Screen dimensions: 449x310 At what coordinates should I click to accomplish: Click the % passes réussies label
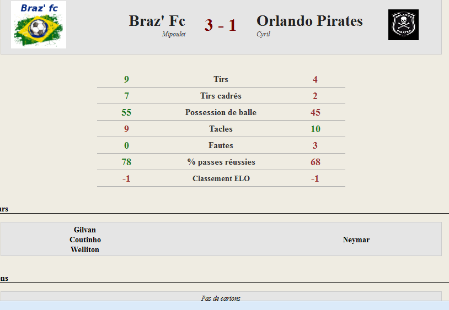coord(221,162)
